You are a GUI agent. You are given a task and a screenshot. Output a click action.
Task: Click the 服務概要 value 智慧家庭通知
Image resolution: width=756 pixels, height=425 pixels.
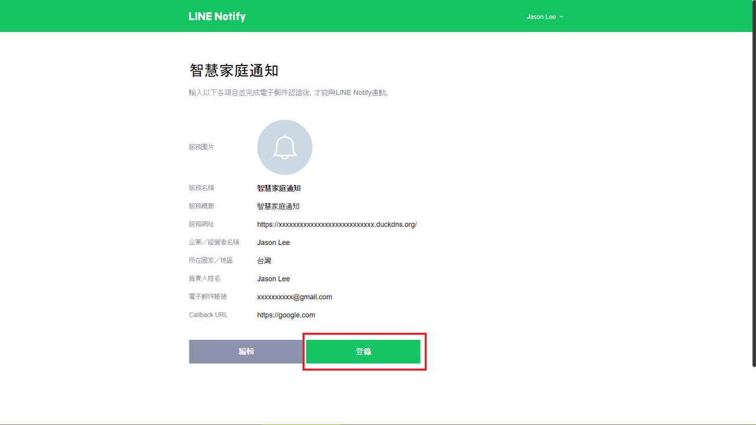(x=278, y=207)
